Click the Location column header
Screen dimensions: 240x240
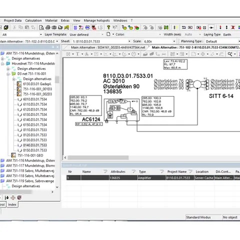[x=202, y=171]
